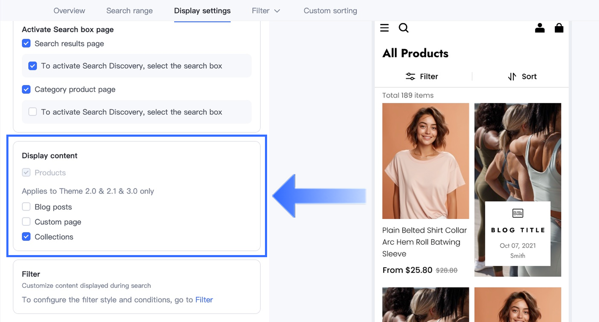Switch to the Overview tab

[69, 11]
